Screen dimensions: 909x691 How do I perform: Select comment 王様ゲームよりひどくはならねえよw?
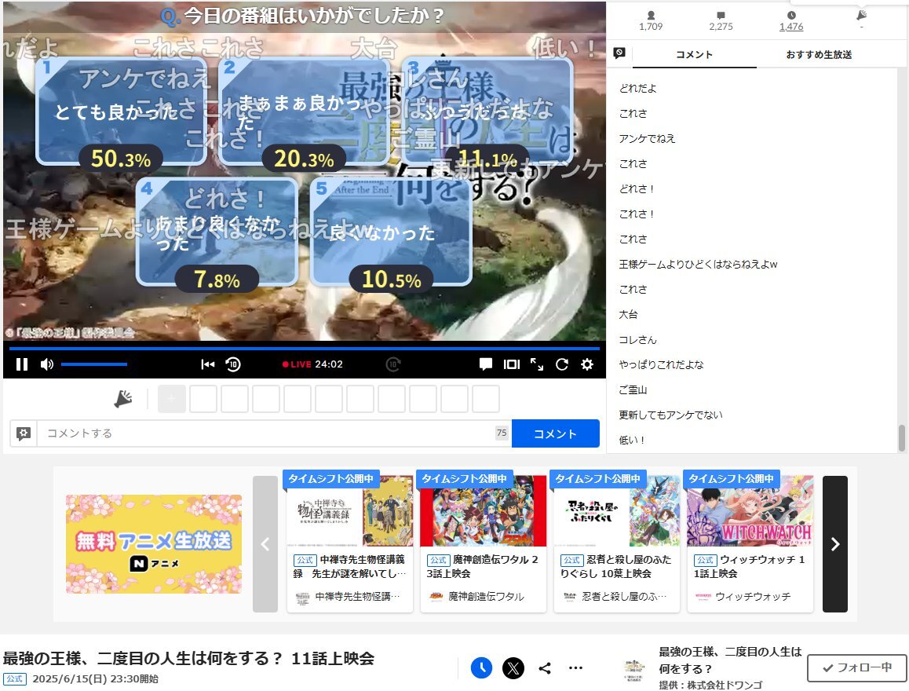698,265
